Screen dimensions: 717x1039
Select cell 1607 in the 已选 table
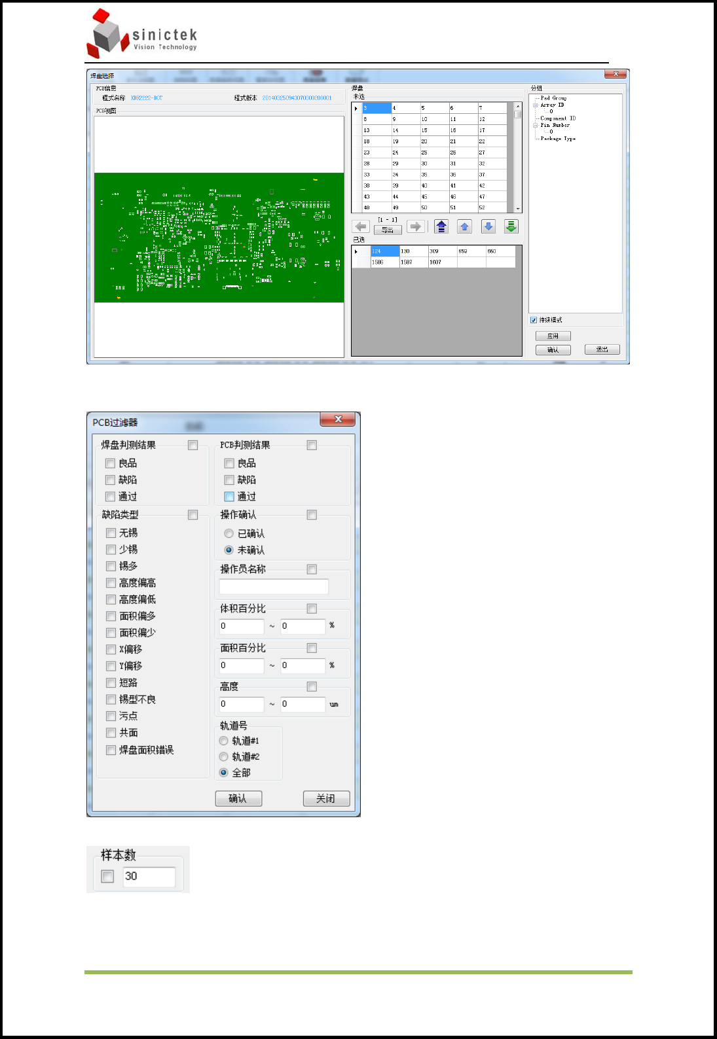tap(443, 262)
